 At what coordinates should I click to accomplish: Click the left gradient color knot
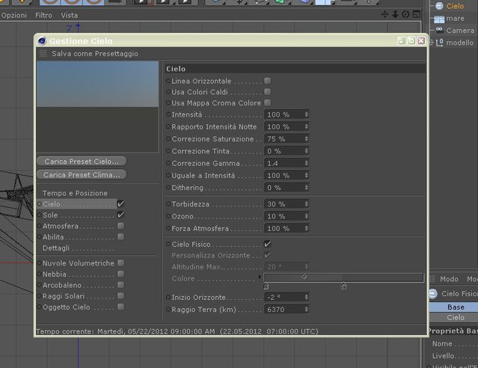pos(266,286)
